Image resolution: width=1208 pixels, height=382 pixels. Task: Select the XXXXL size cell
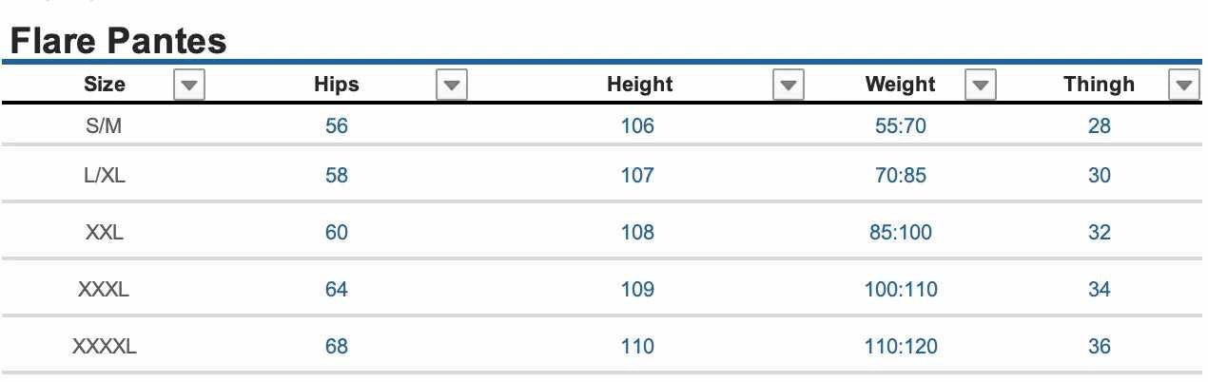(x=105, y=346)
